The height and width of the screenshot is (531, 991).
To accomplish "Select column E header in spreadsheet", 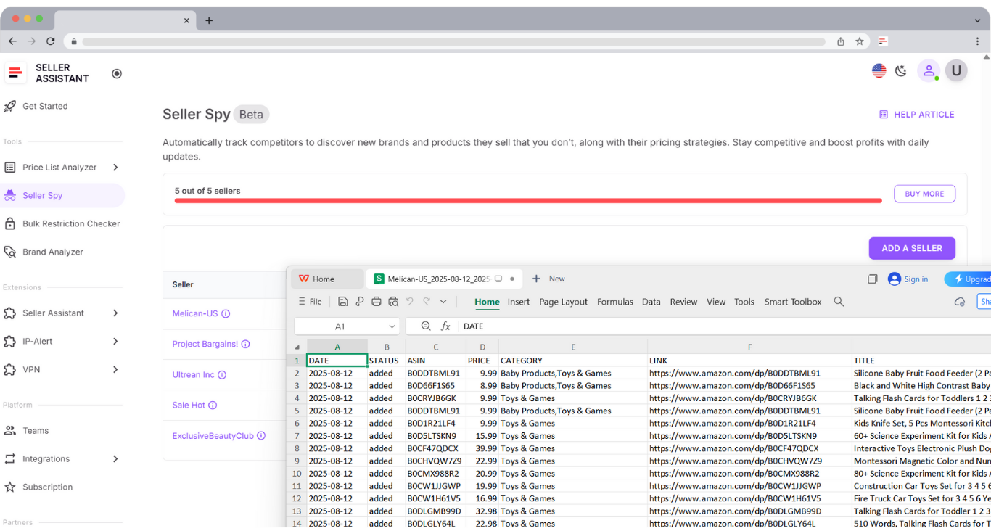I will click(573, 347).
